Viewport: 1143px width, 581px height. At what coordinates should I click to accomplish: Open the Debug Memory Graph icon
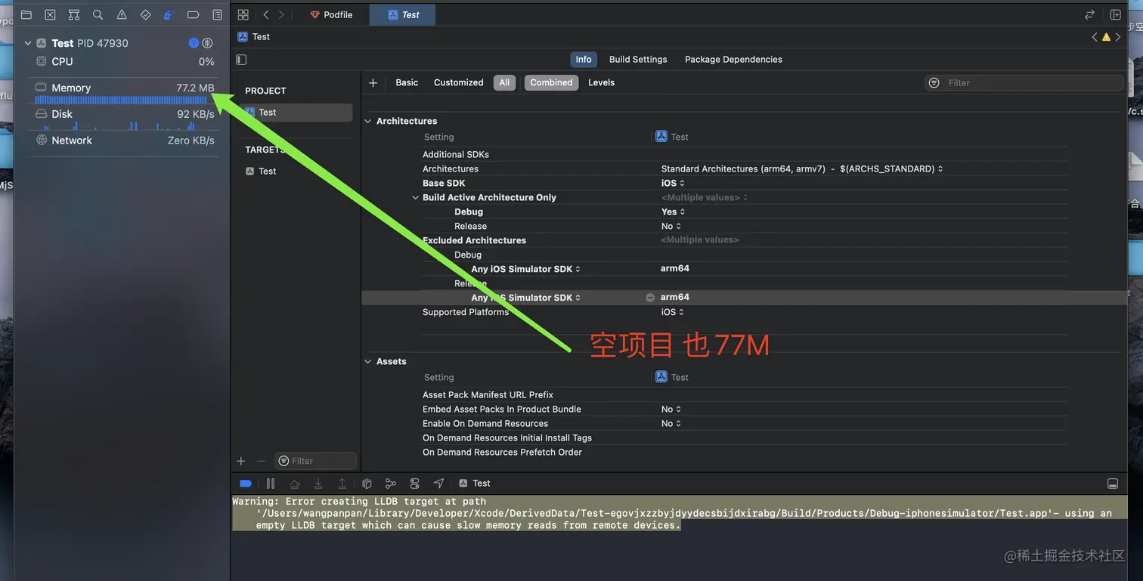pyautogui.click(x=391, y=484)
